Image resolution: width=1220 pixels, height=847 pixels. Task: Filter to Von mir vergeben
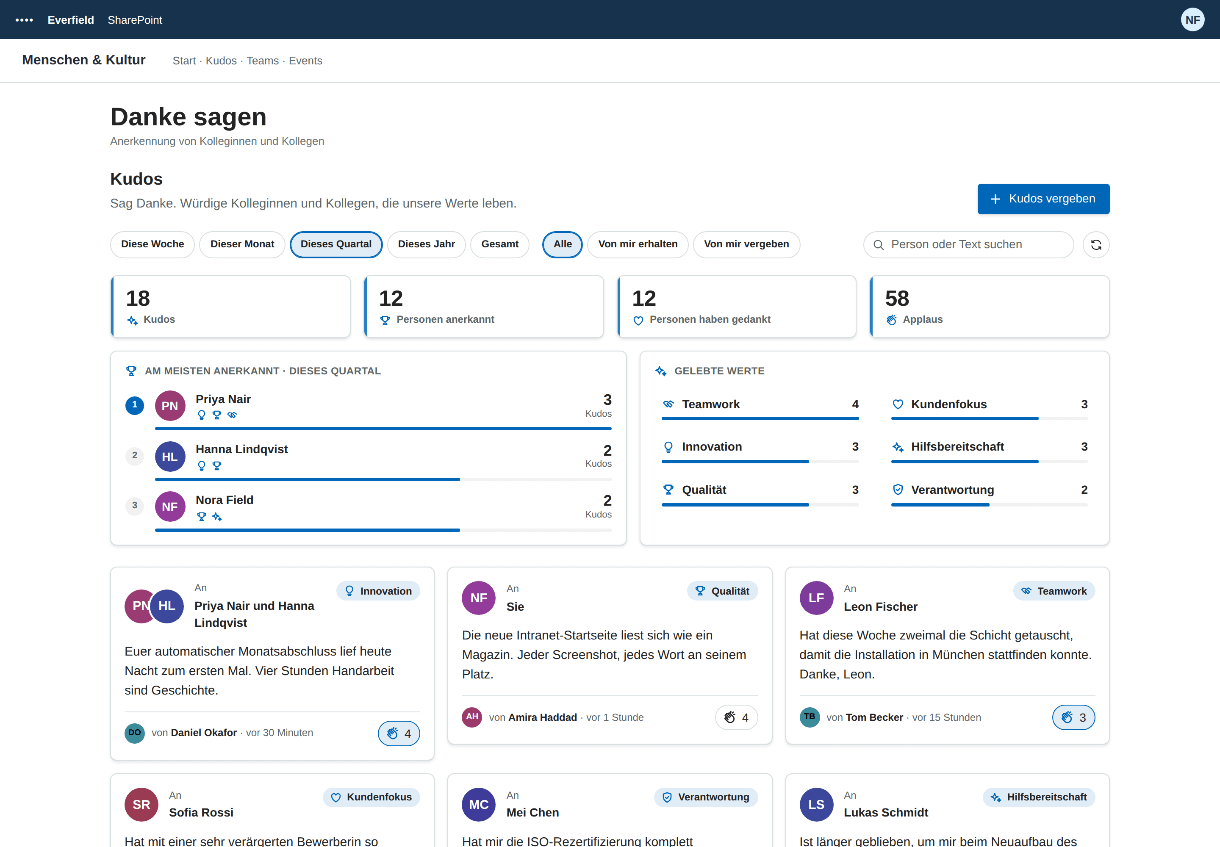click(x=746, y=245)
